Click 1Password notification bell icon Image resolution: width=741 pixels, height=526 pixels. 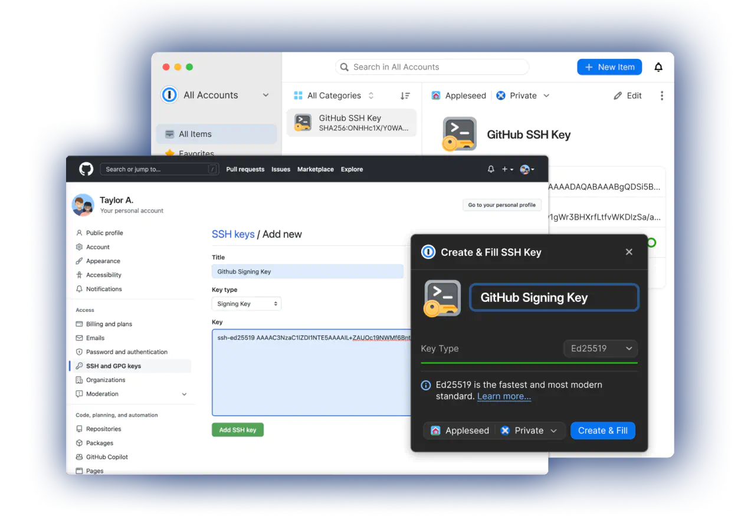pyautogui.click(x=658, y=67)
